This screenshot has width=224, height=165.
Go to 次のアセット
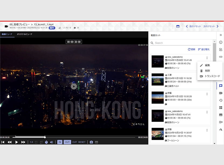click(x=211, y=26)
